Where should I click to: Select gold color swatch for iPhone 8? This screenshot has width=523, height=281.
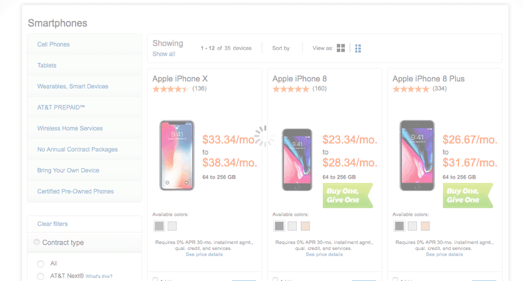pos(305,226)
